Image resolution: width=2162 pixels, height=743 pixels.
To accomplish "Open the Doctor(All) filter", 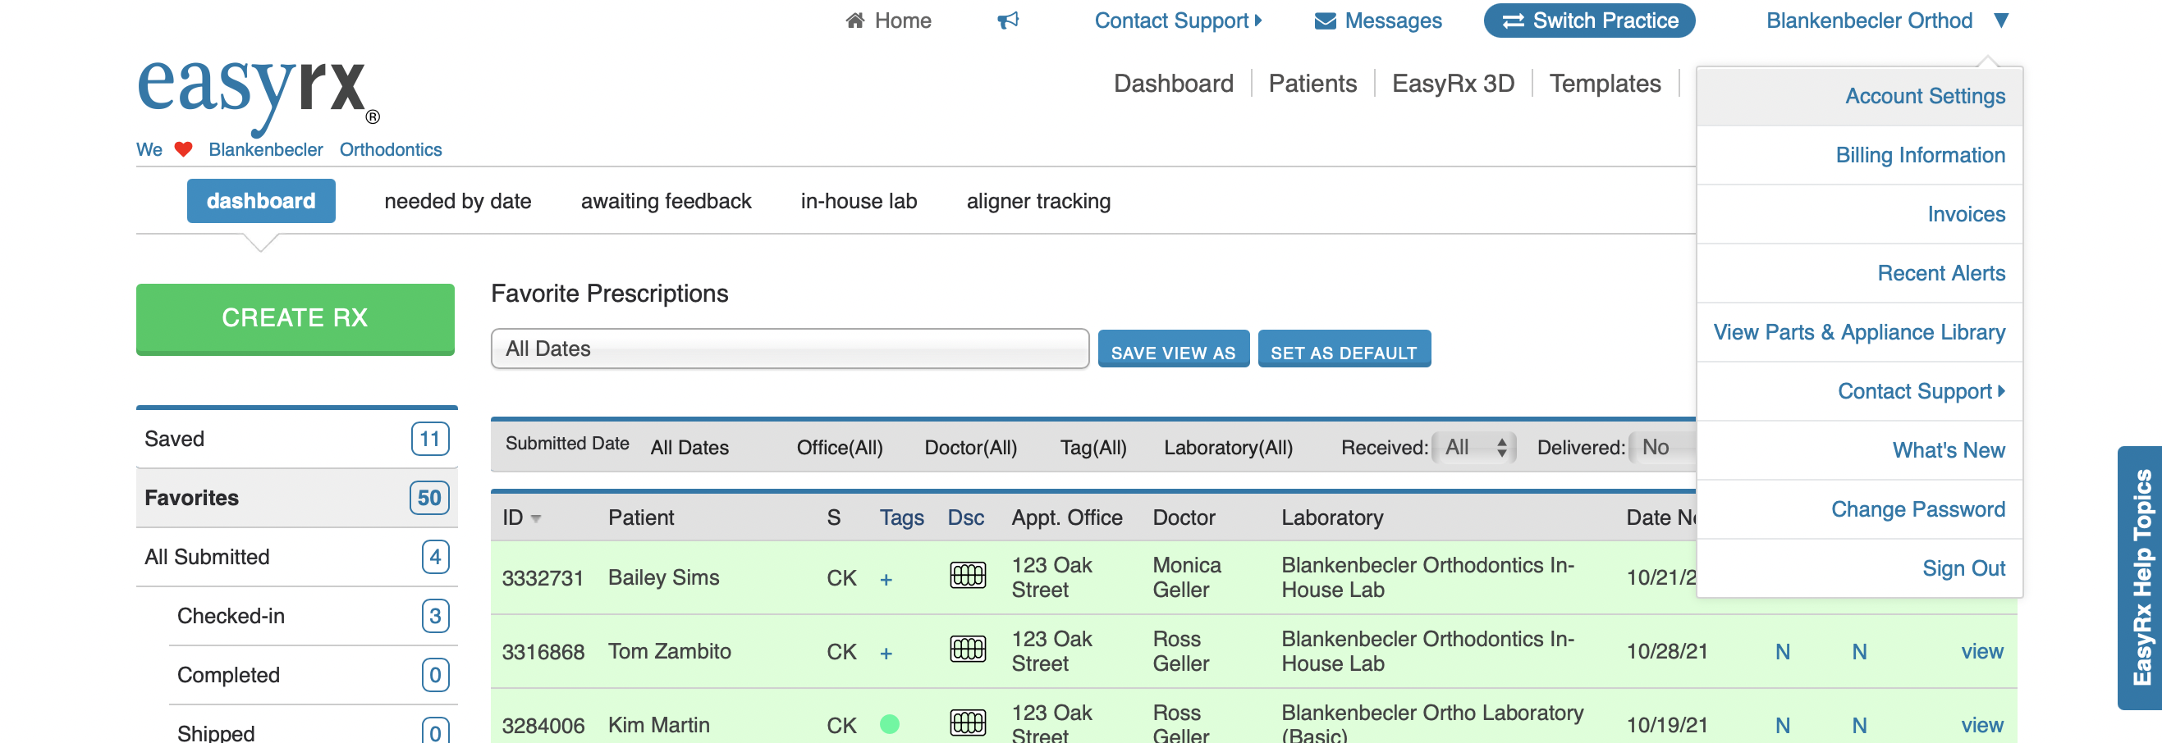I will pyautogui.click(x=970, y=447).
